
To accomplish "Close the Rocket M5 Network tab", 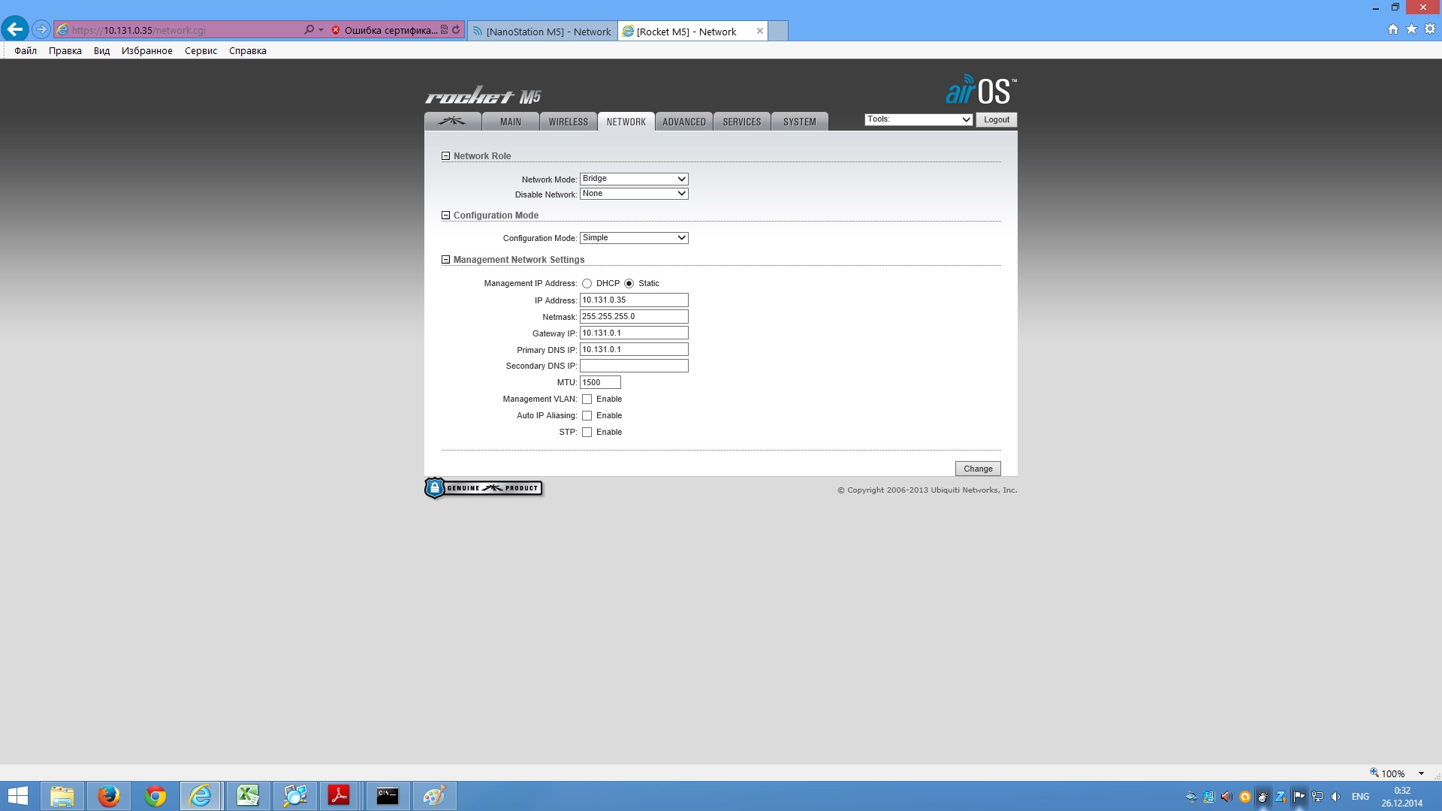I will [760, 31].
